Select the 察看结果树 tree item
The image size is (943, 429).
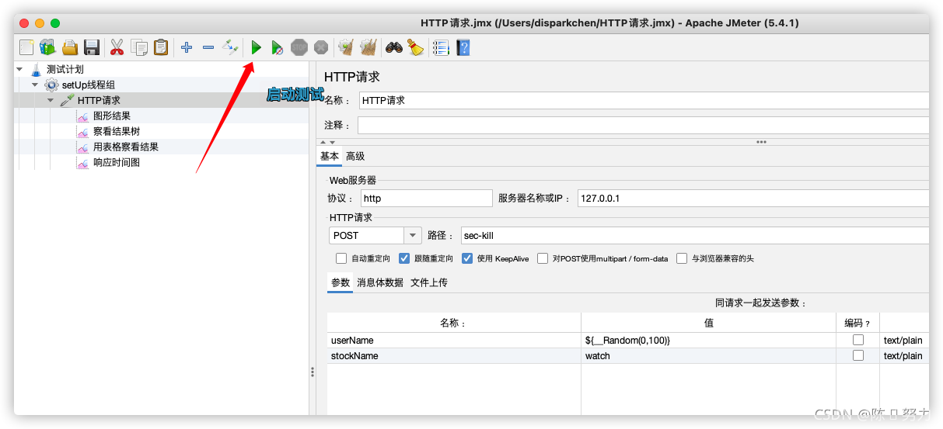point(117,132)
